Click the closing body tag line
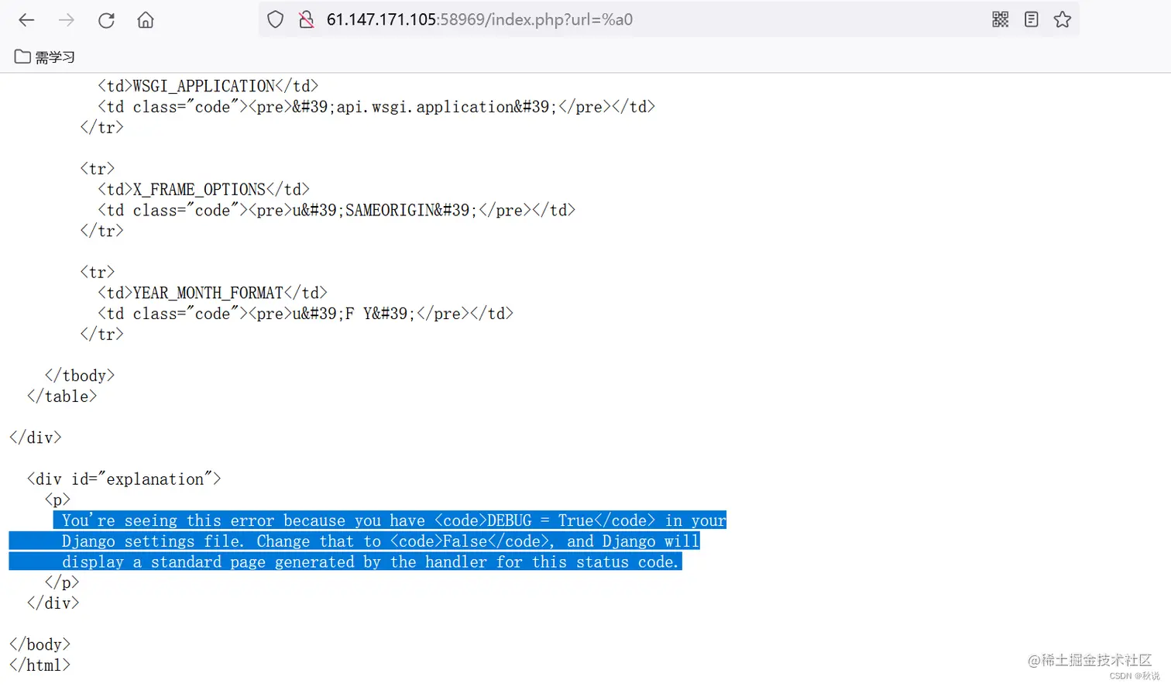The image size is (1171, 687). [39, 644]
